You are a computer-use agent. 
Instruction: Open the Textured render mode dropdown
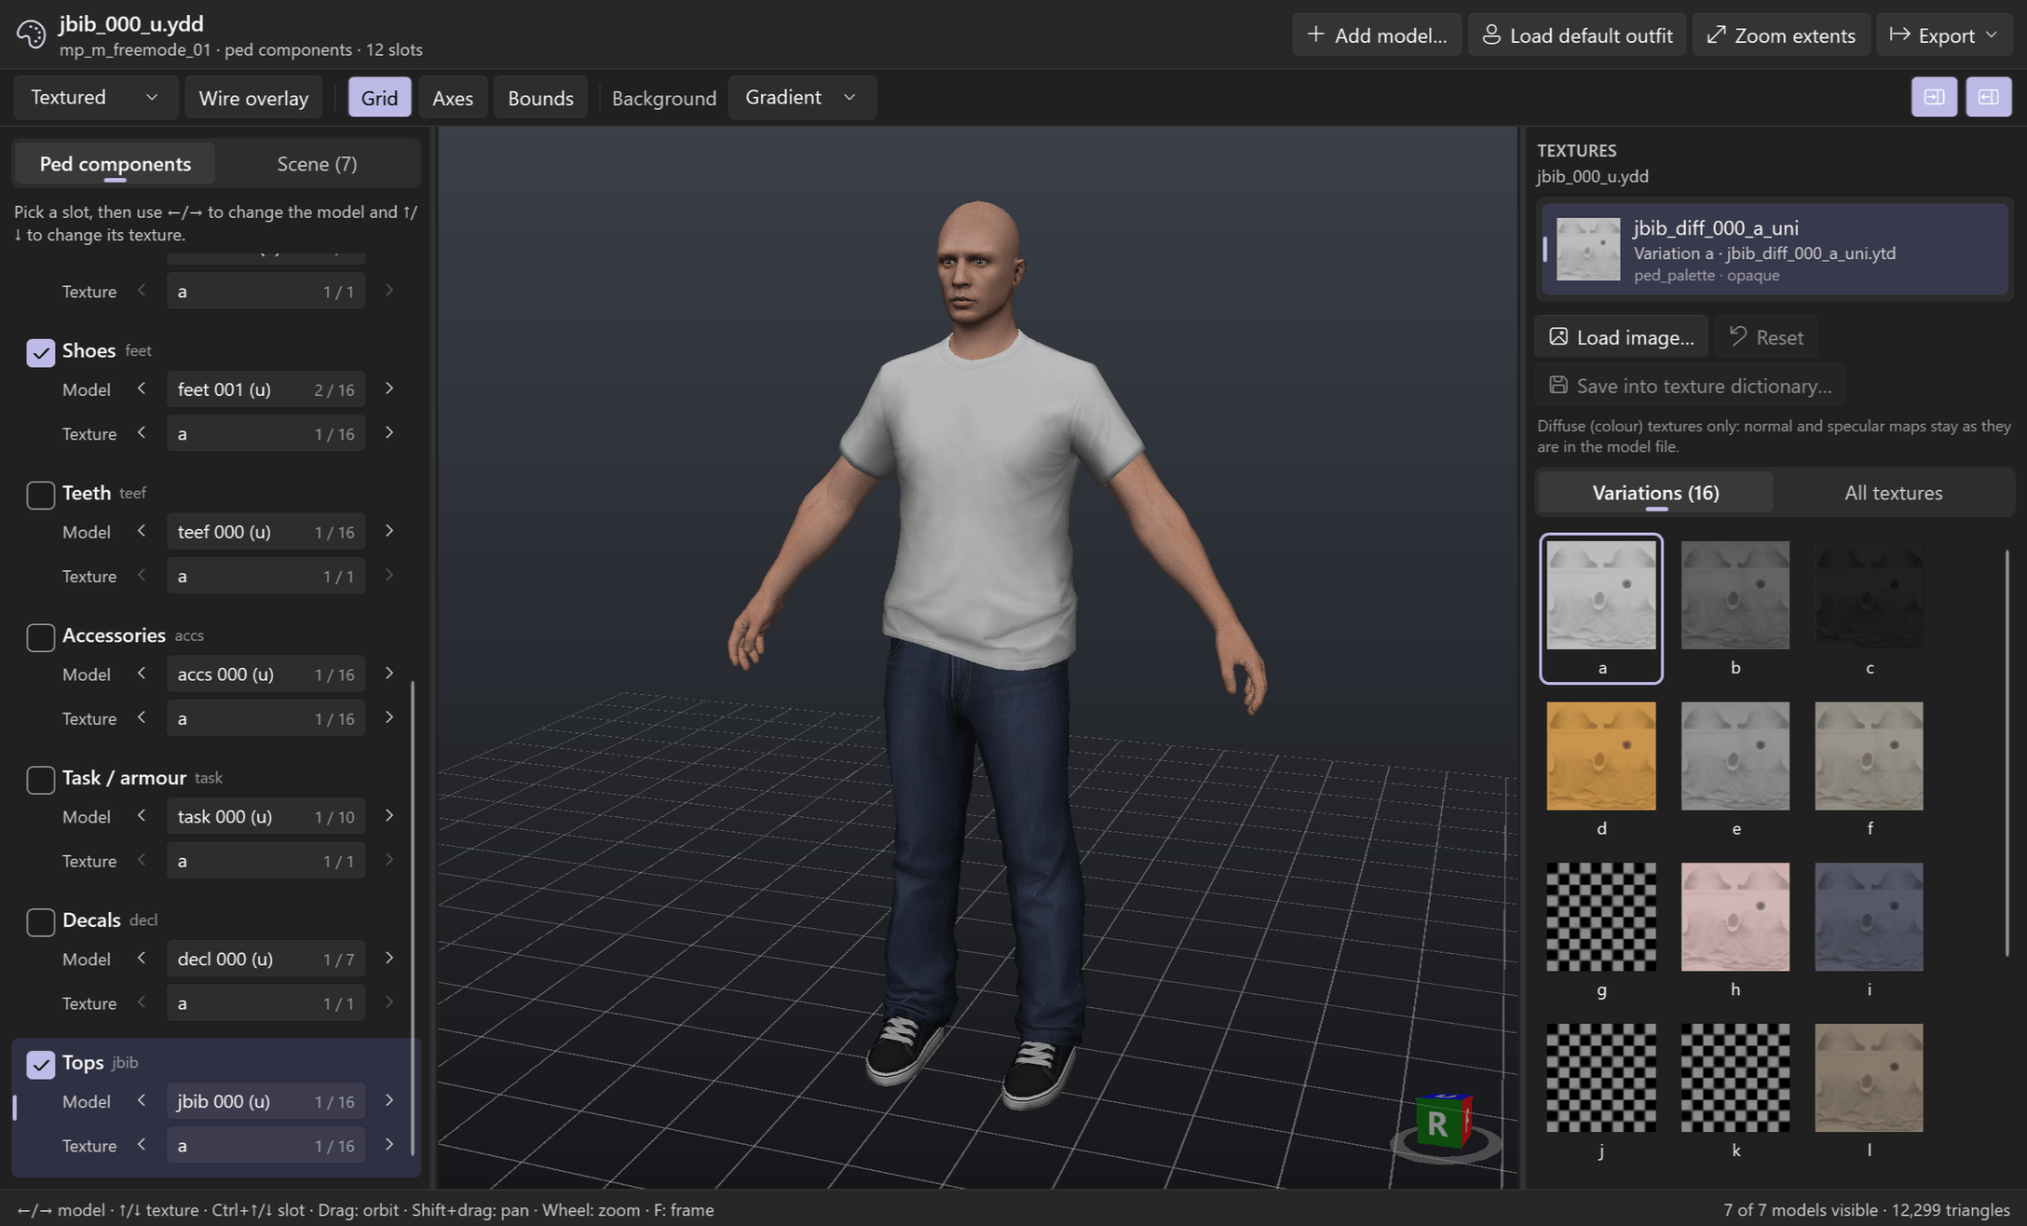tap(95, 97)
